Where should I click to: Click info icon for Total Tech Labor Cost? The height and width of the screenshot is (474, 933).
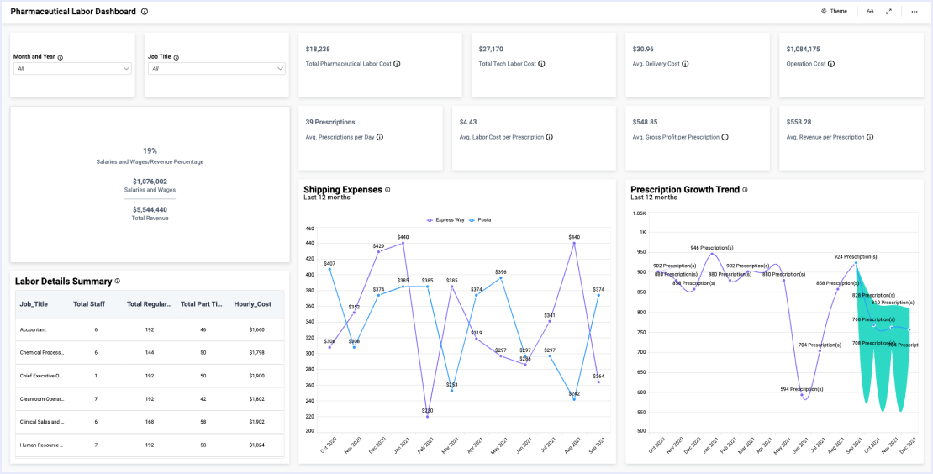(541, 64)
